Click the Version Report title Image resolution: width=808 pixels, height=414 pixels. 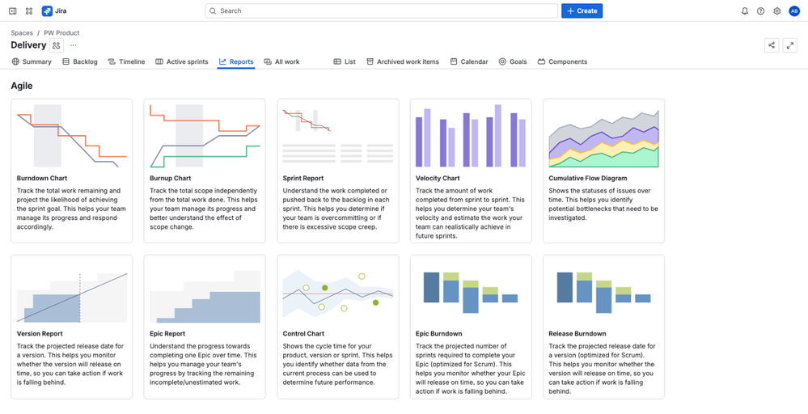[x=38, y=334]
